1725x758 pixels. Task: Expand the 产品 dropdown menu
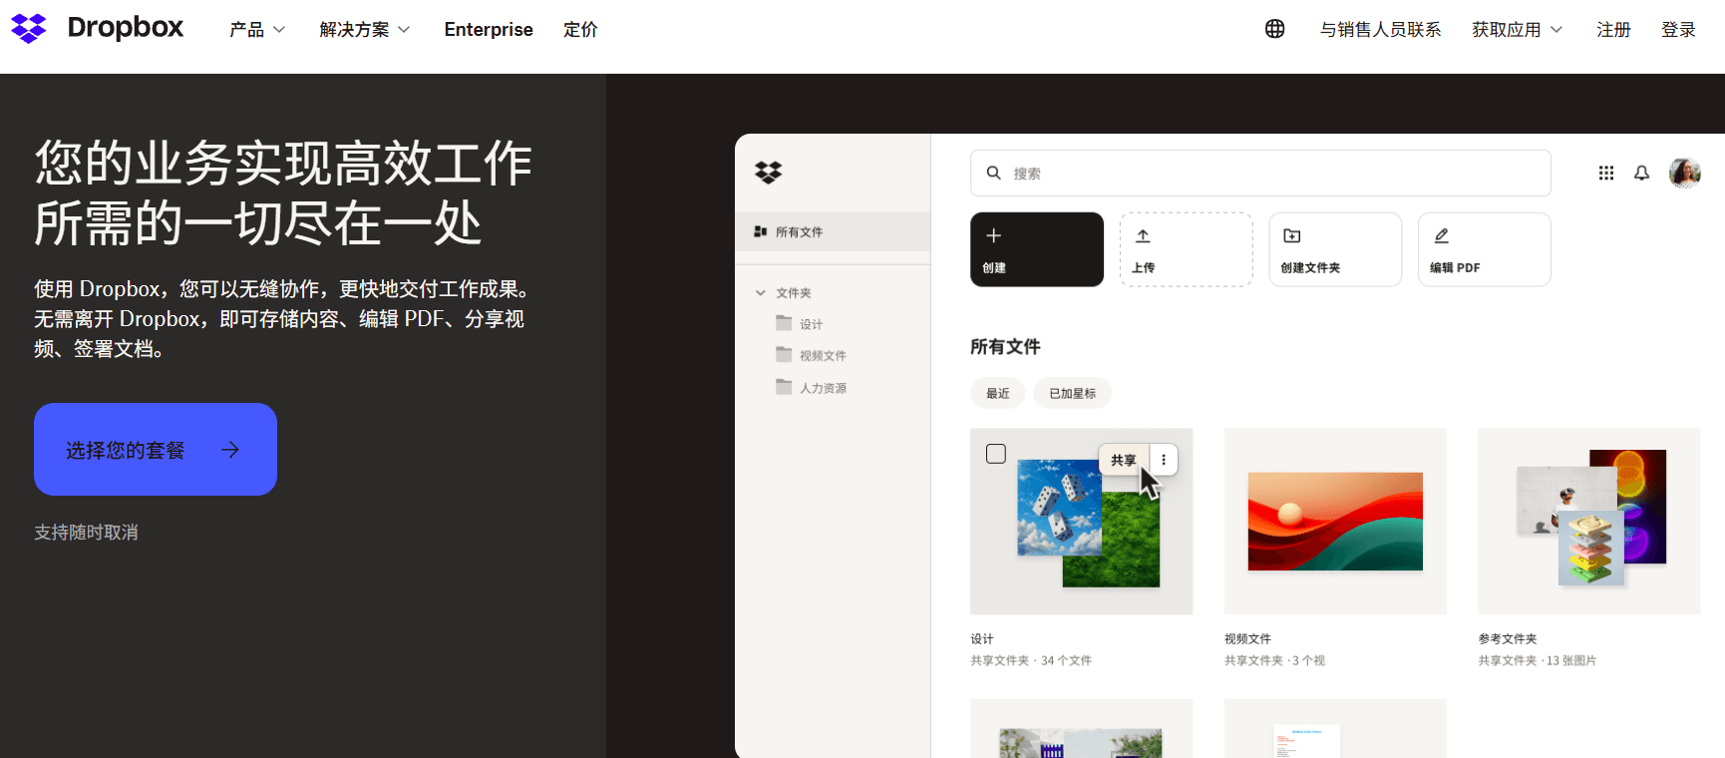[x=257, y=30]
